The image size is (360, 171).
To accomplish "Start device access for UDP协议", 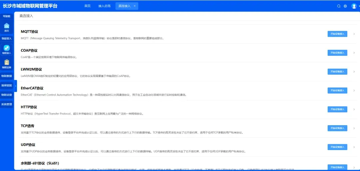I will pyautogui.click(x=337, y=147).
